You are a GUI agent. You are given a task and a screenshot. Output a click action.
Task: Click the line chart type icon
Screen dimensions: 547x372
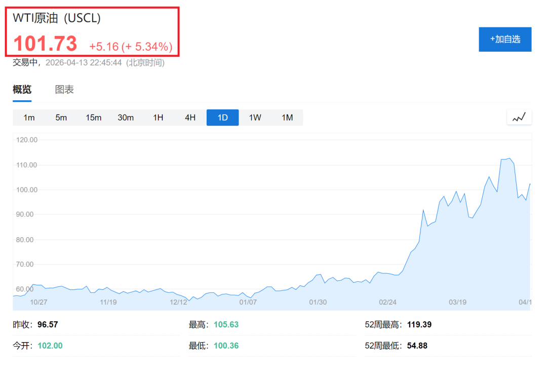pyautogui.click(x=519, y=117)
